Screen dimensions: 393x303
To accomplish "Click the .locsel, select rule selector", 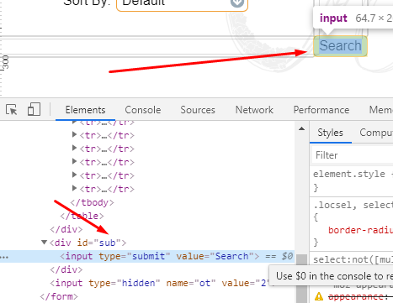I will (x=353, y=206).
